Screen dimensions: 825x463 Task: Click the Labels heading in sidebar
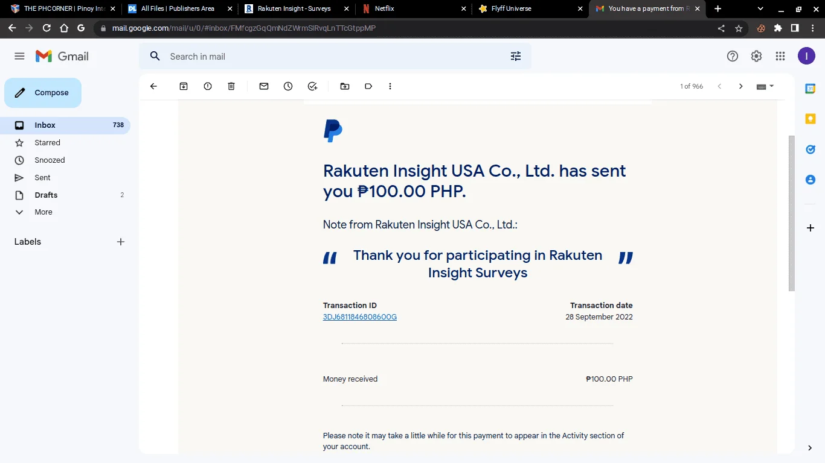(28, 242)
